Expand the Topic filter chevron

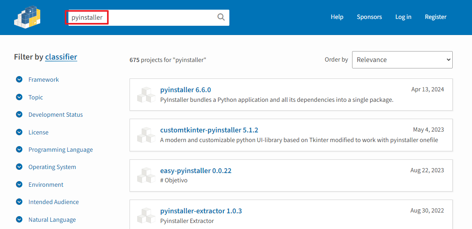tap(19, 97)
